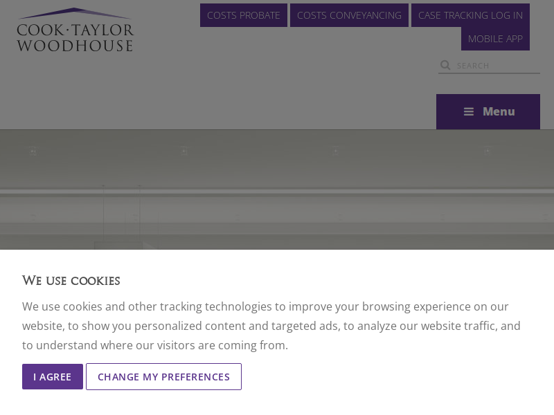Open the Costs Probate page
This screenshot has width=554, height=415.
[x=244, y=15]
